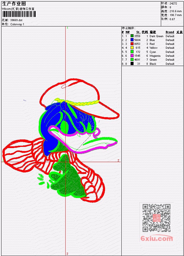Click stitch count '172' in the Cyan row
Screen dimensions: 184x256
[x=138, y=52]
